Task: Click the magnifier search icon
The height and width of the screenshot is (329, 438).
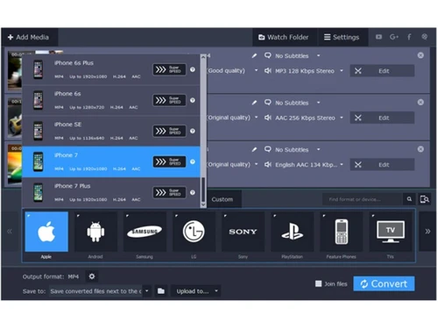Action: pyautogui.click(x=409, y=199)
